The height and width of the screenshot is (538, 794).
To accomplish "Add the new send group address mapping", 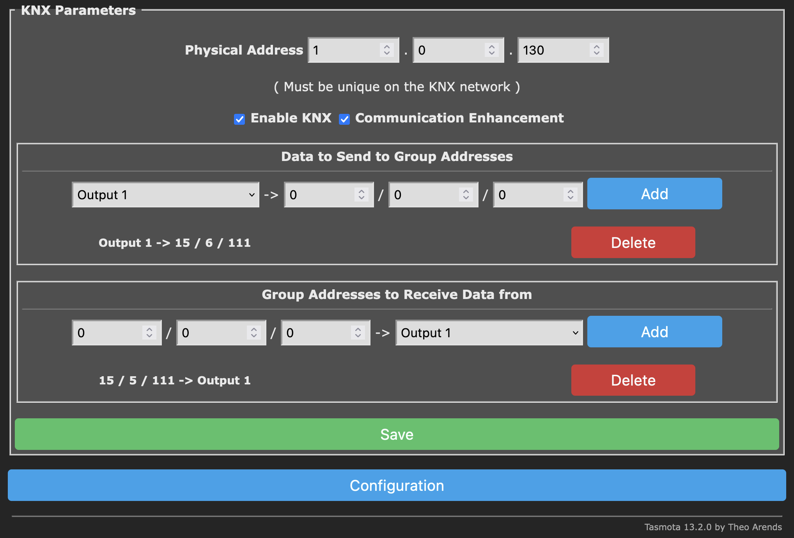I will [654, 193].
